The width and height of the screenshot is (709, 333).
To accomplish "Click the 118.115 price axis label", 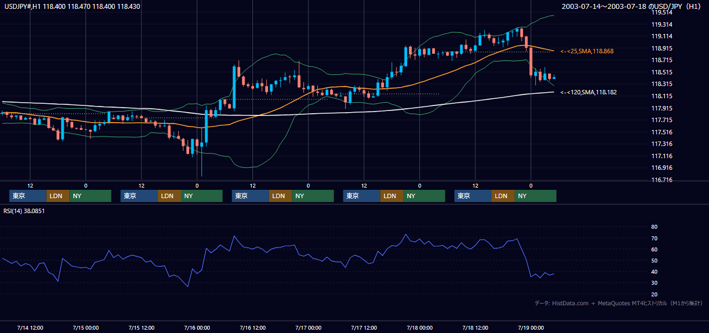I will coord(662,96).
